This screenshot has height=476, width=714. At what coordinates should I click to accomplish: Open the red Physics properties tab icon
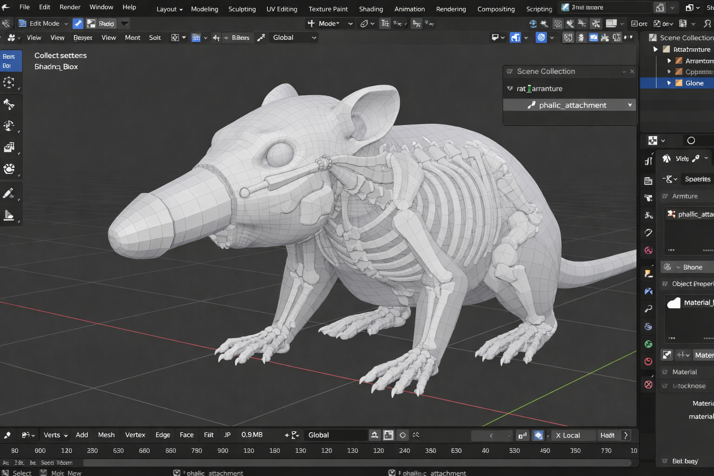[648, 362]
